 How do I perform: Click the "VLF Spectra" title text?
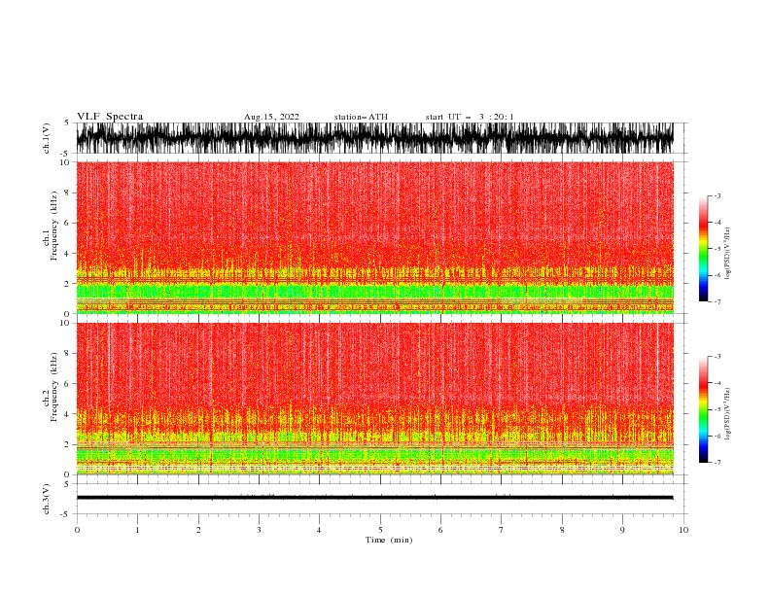tap(110, 117)
